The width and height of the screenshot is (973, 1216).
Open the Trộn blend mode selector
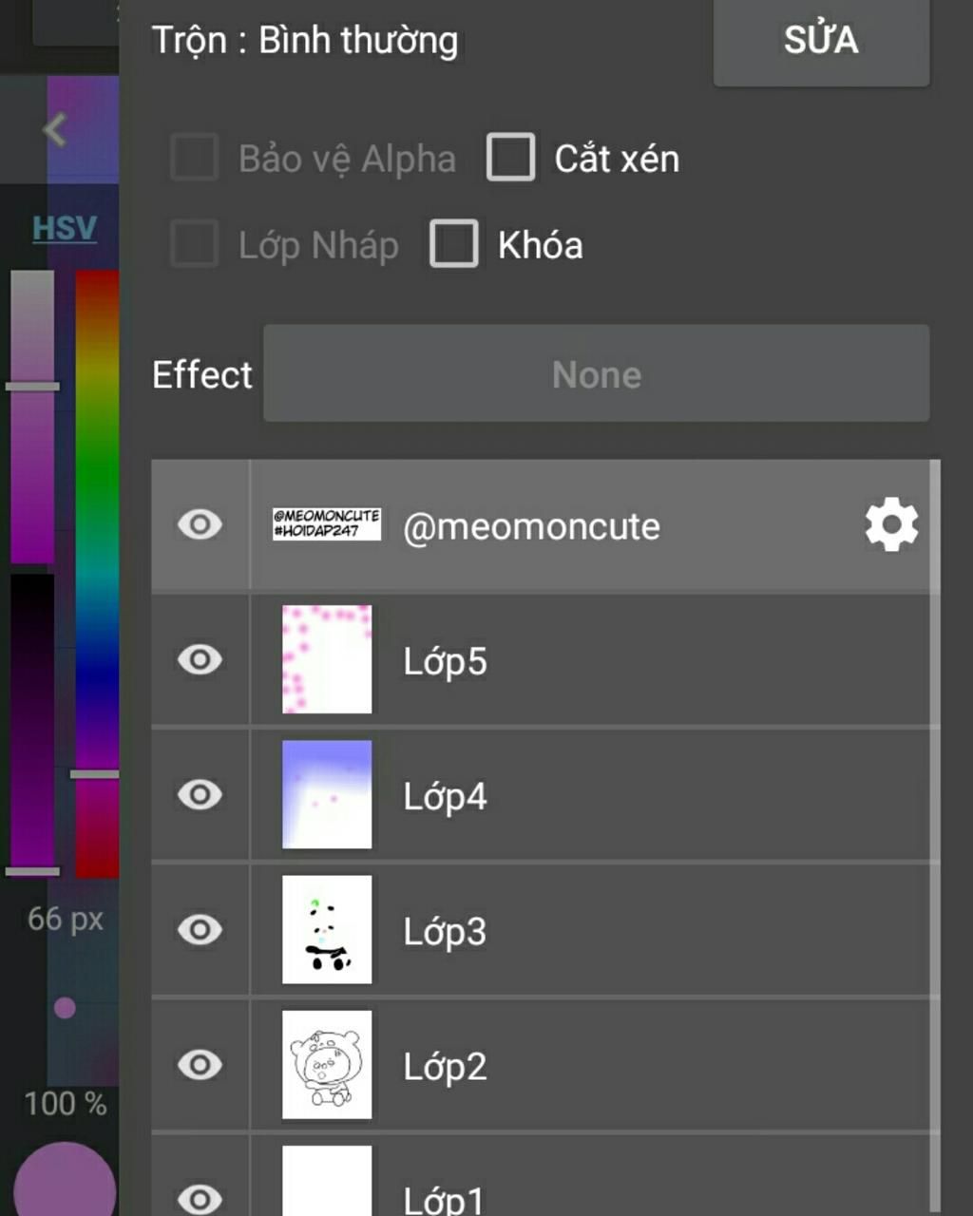(305, 41)
